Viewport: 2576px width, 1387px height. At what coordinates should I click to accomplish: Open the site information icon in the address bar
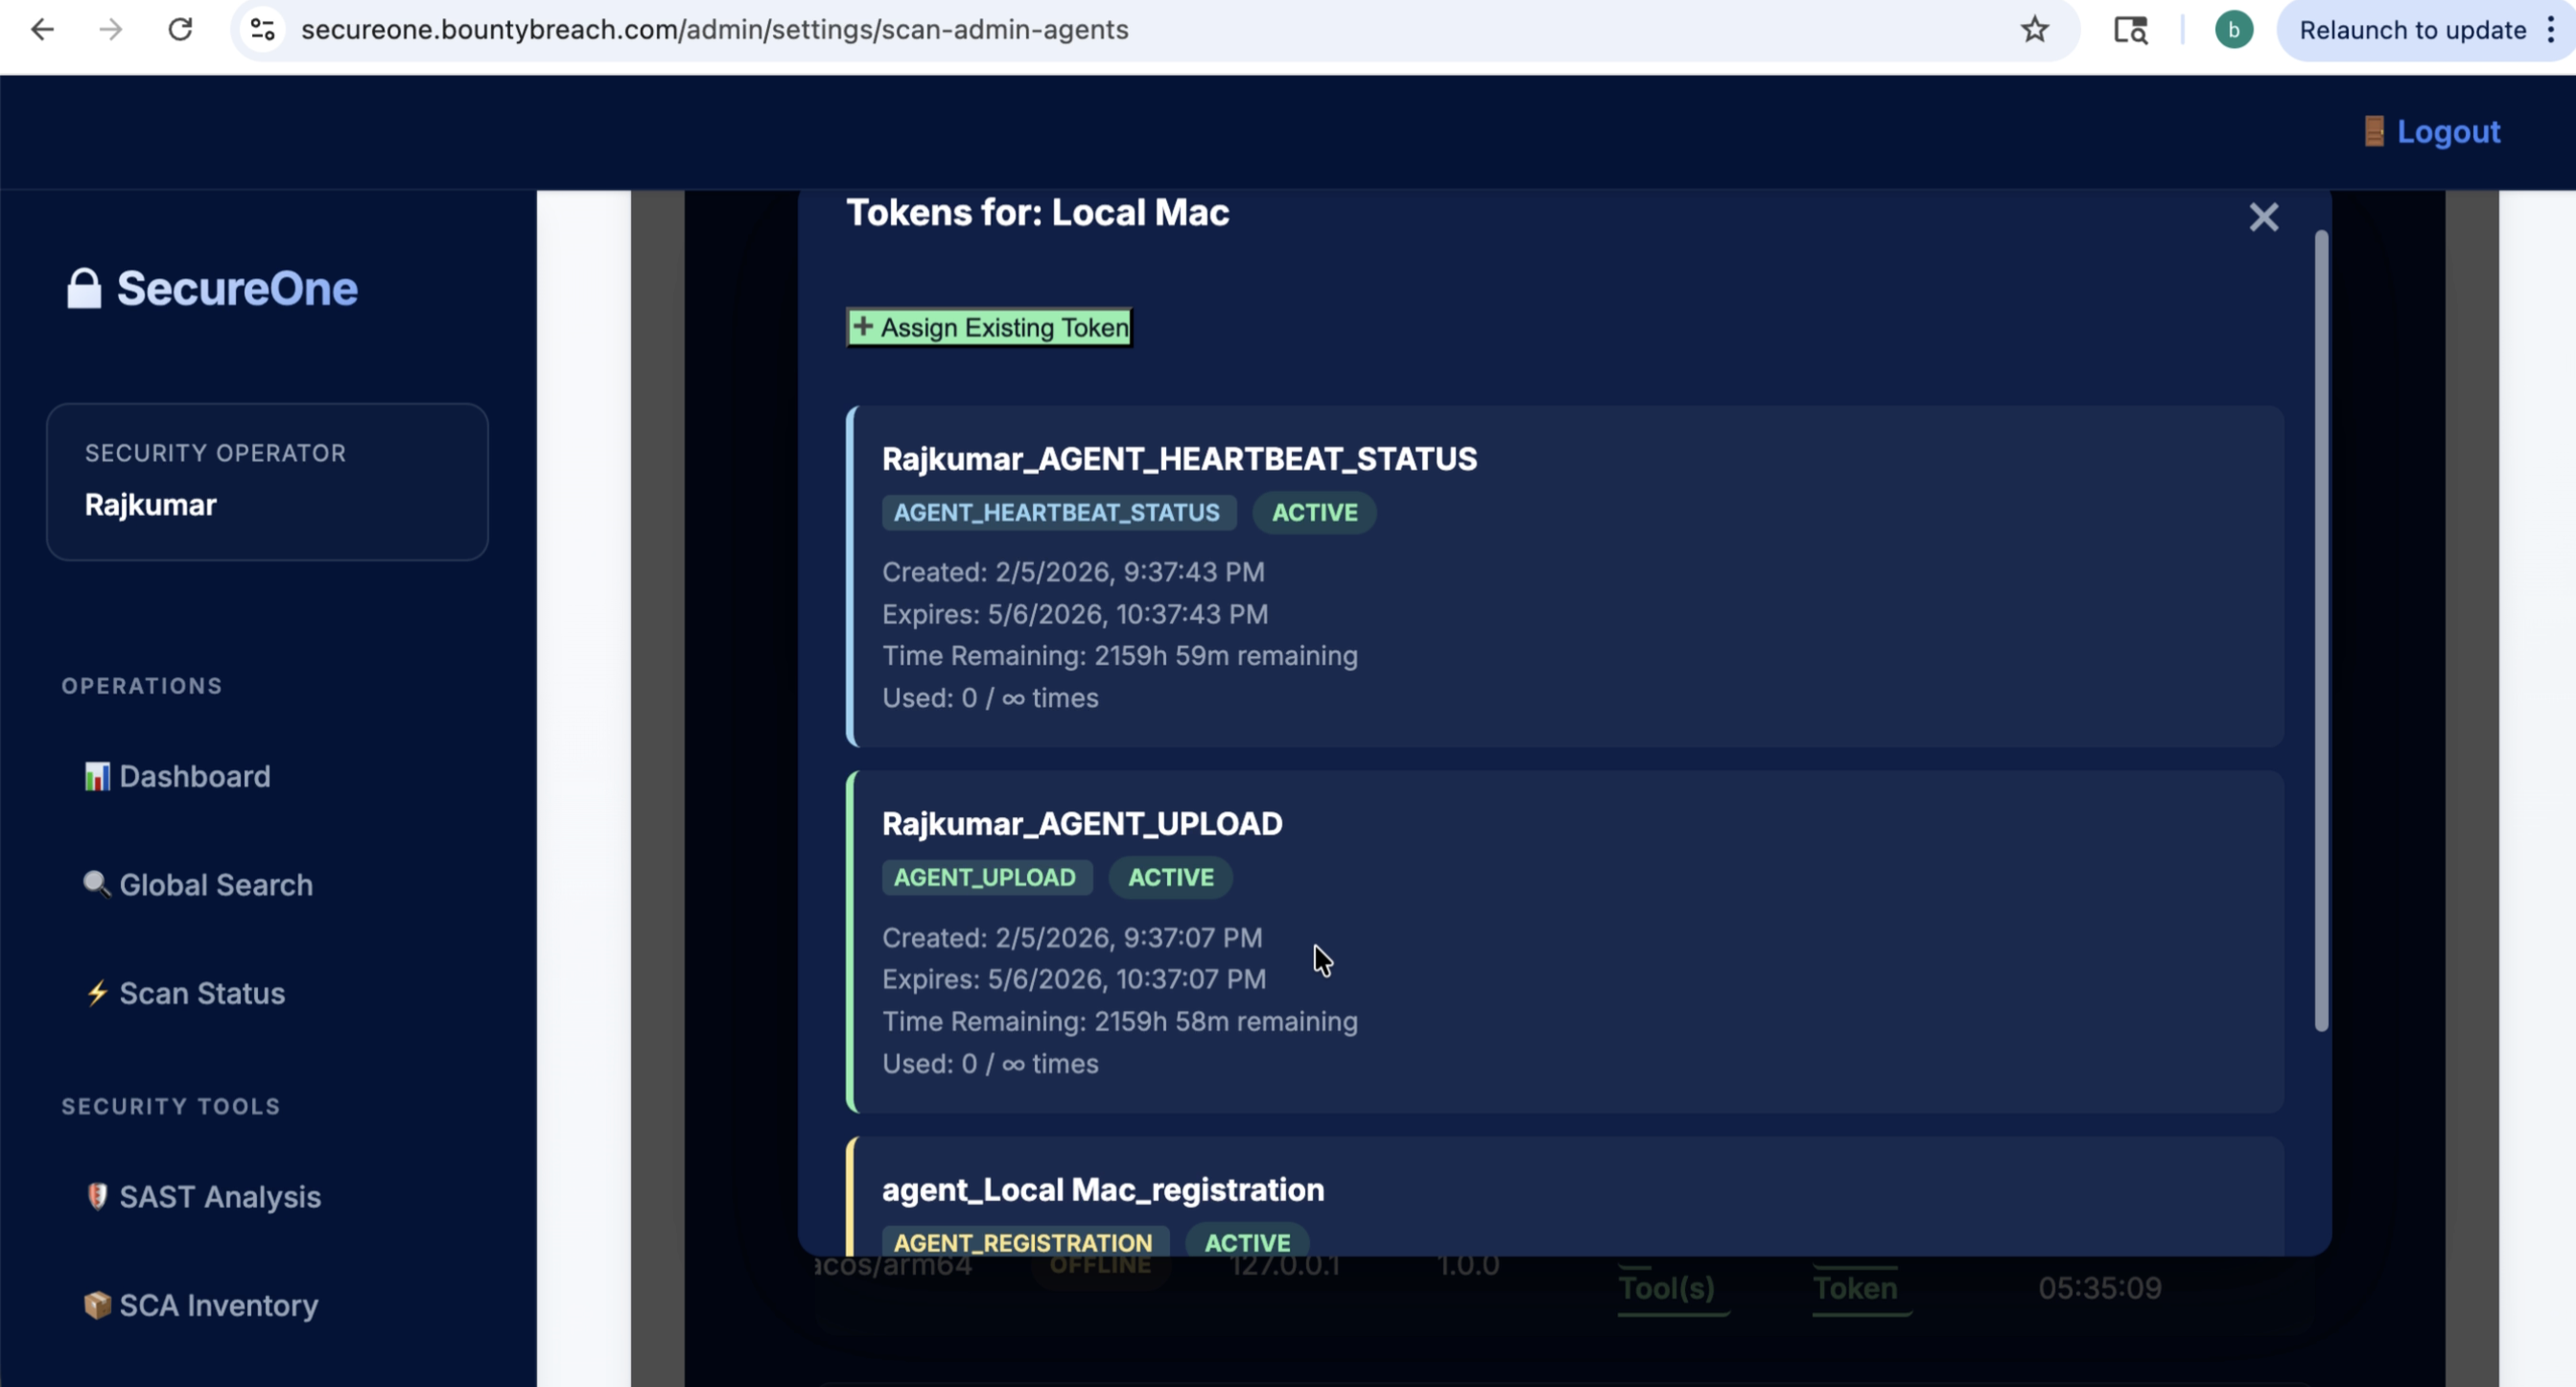[x=262, y=30]
